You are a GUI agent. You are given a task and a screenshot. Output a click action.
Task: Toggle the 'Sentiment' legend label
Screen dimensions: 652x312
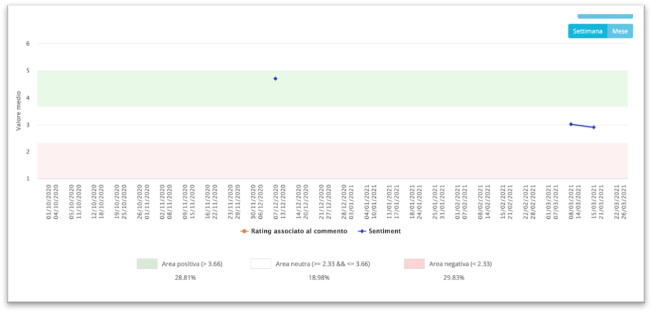[x=383, y=231]
